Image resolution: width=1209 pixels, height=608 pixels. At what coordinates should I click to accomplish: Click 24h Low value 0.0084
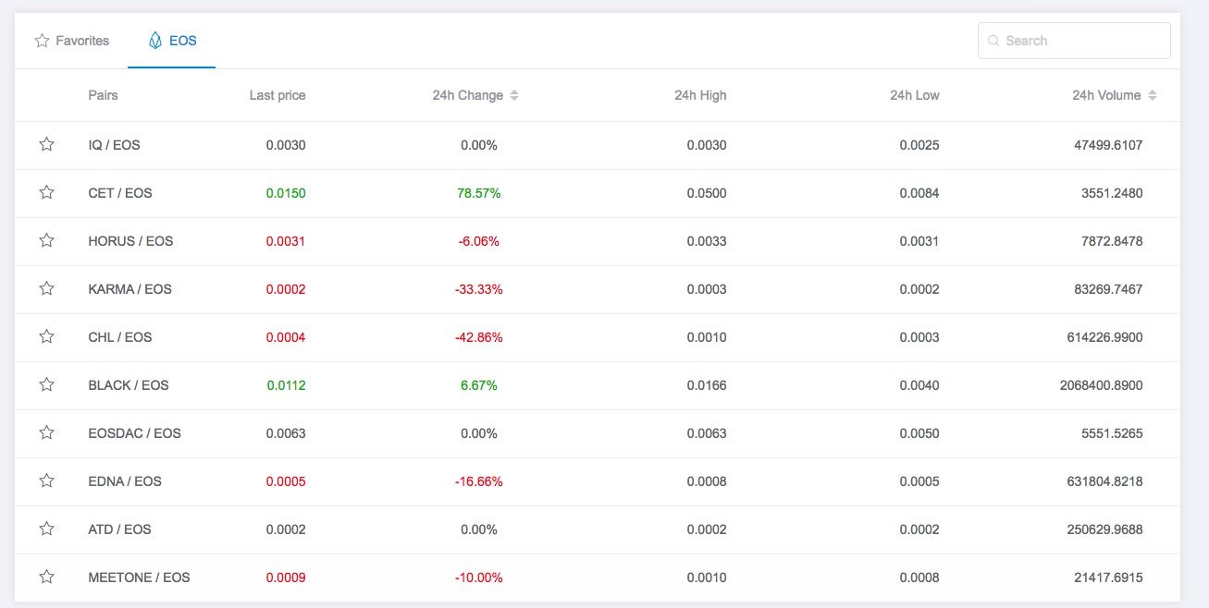pyautogui.click(x=919, y=193)
